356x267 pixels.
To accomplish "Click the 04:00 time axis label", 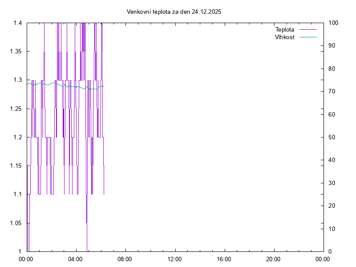I will [76, 259].
